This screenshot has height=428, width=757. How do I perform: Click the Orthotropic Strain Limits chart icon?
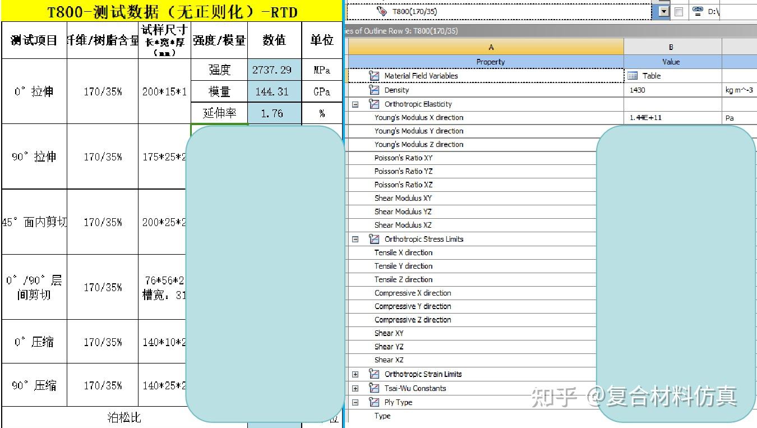373,374
